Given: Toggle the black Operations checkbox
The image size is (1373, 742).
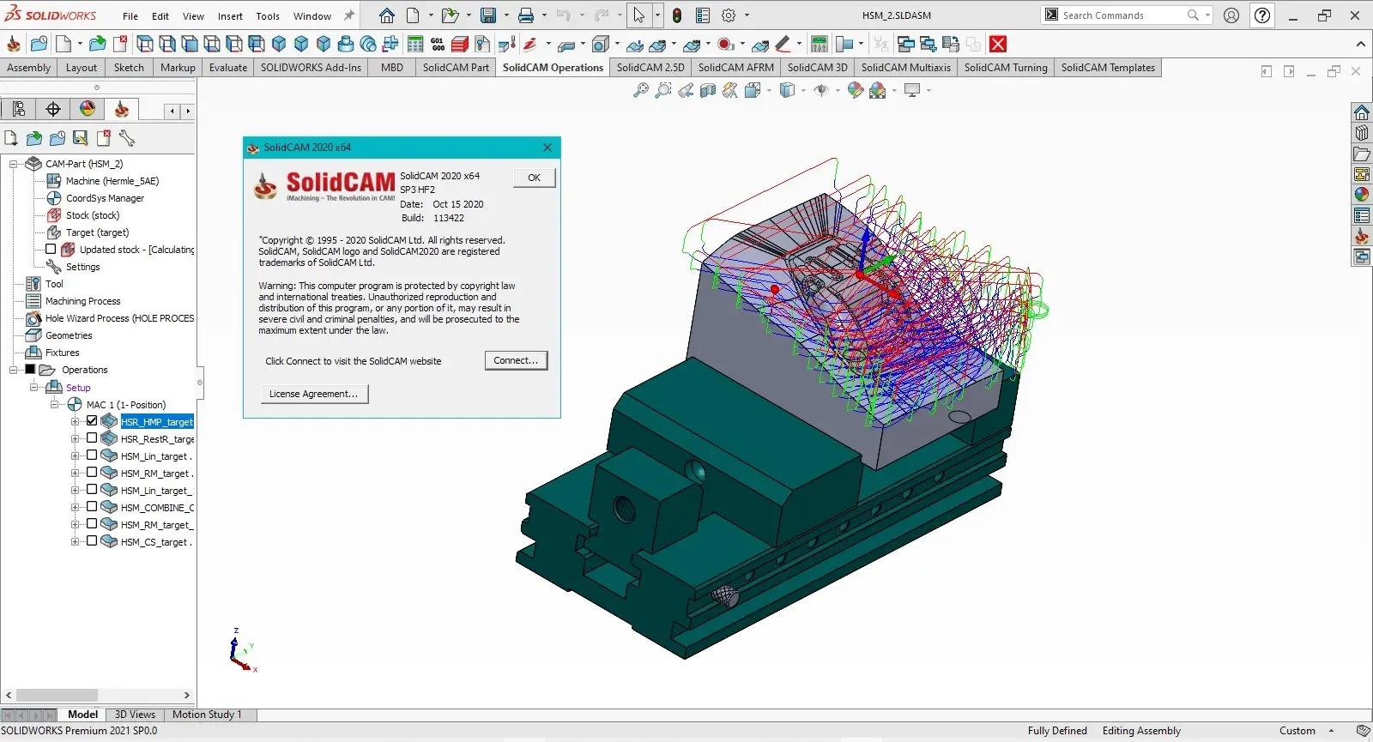Looking at the screenshot, I should point(30,370).
